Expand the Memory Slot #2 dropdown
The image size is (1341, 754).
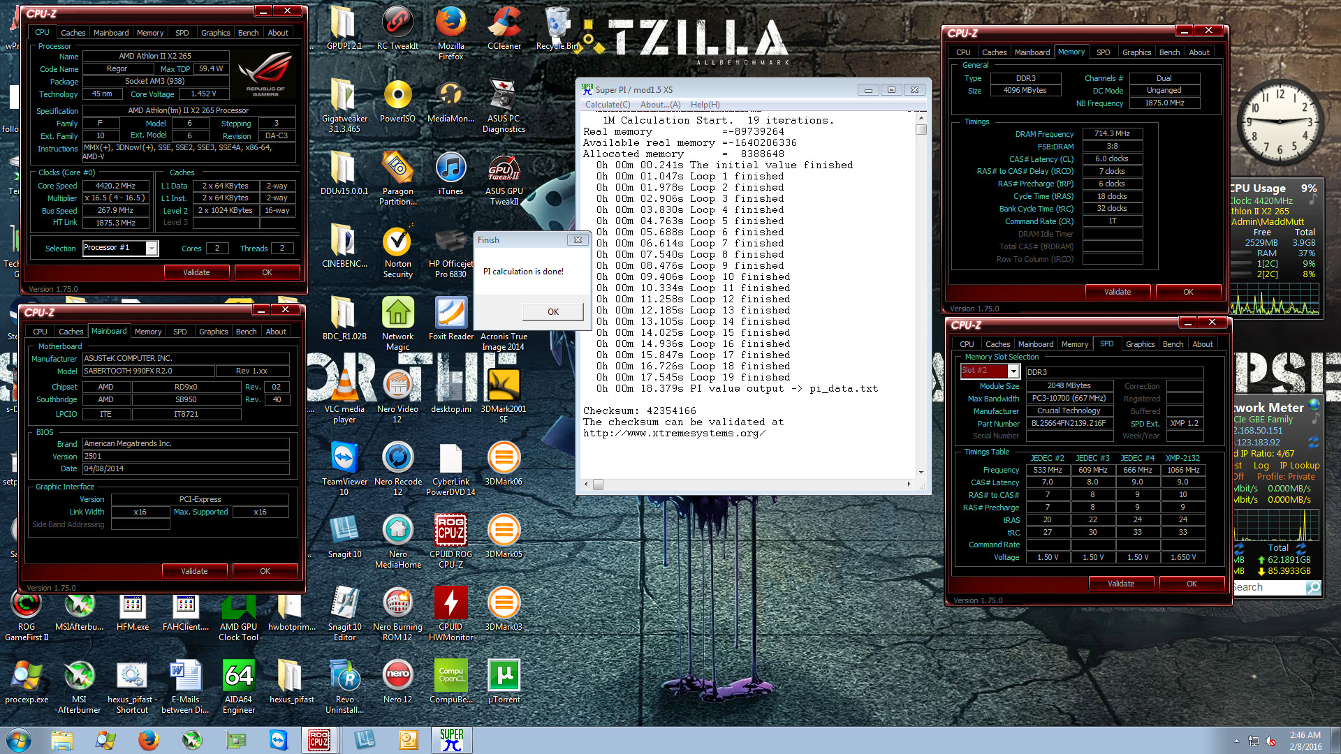tap(1013, 371)
